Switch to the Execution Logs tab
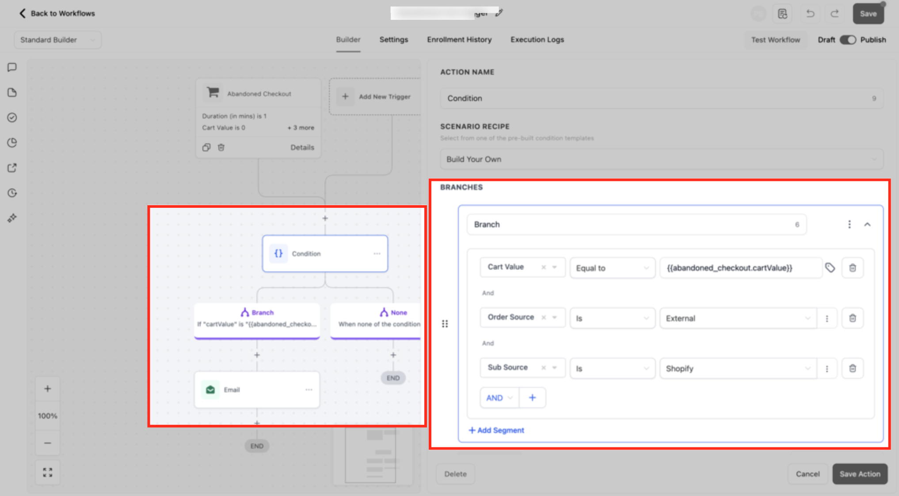 [x=537, y=40]
